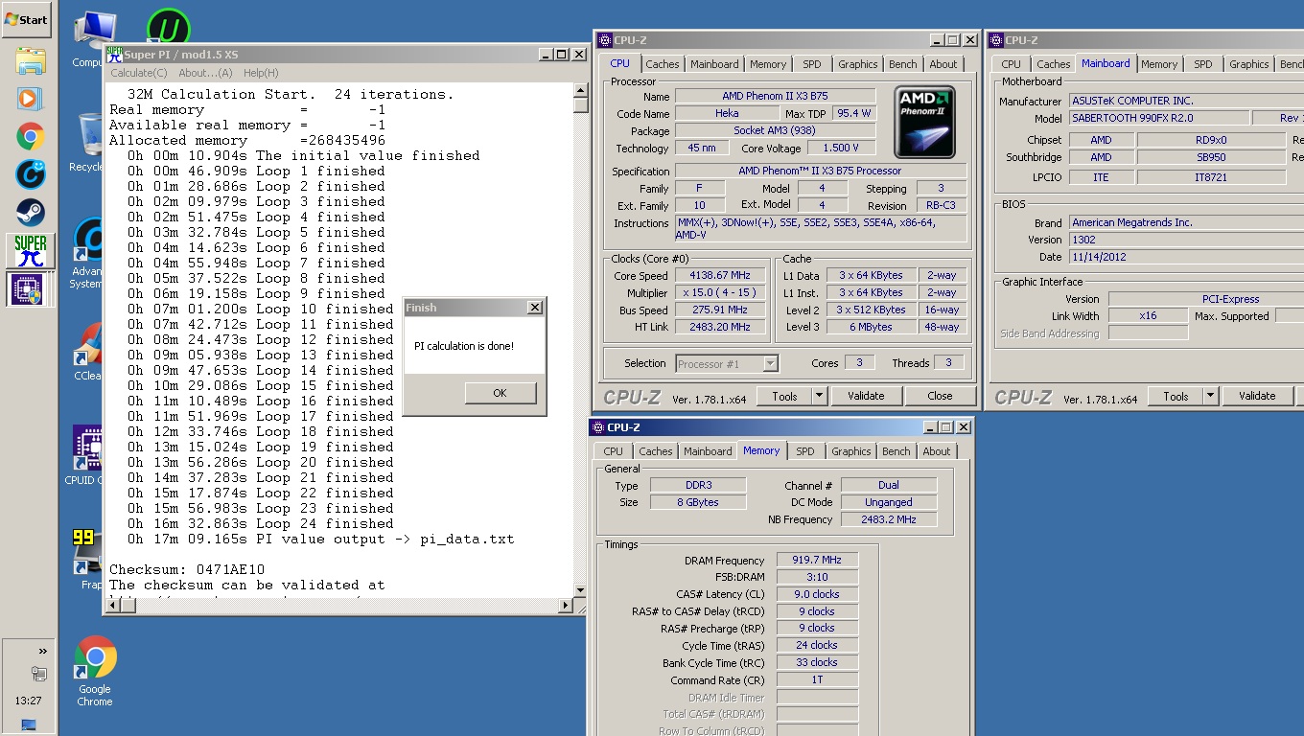Click the Super PI vertical scrollbar down arrow

[x=580, y=590]
